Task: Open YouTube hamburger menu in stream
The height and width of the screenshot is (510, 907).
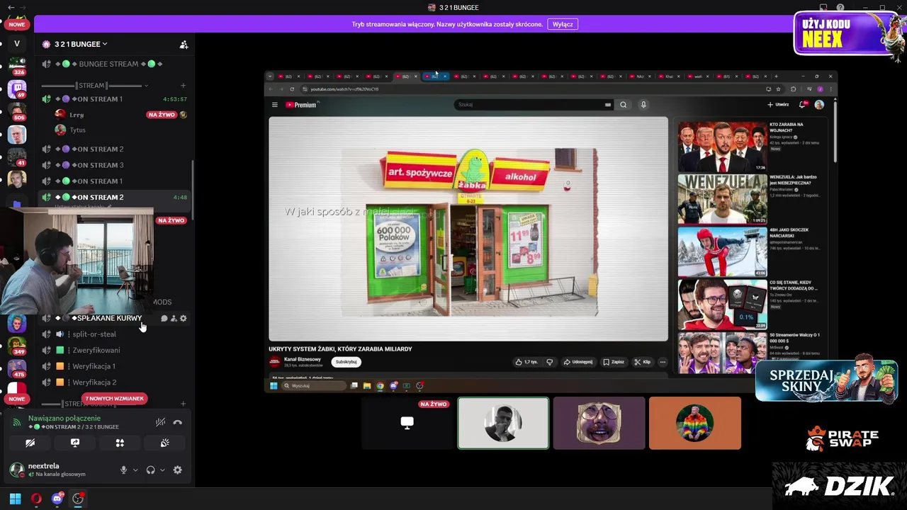Action: [275, 105]
